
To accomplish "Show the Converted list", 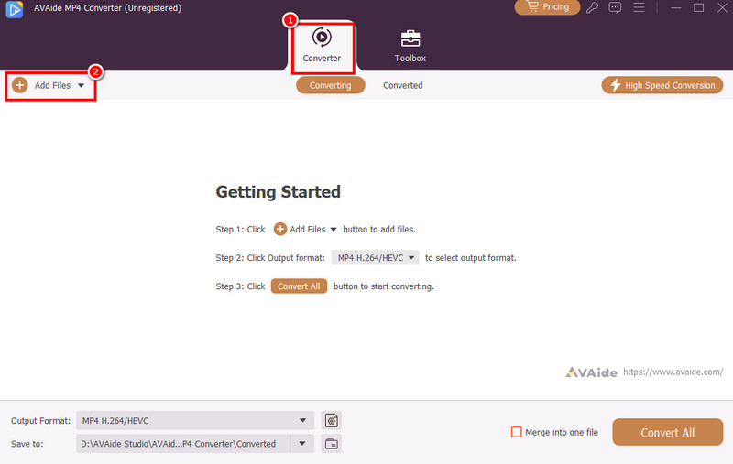I will [402, 85].
